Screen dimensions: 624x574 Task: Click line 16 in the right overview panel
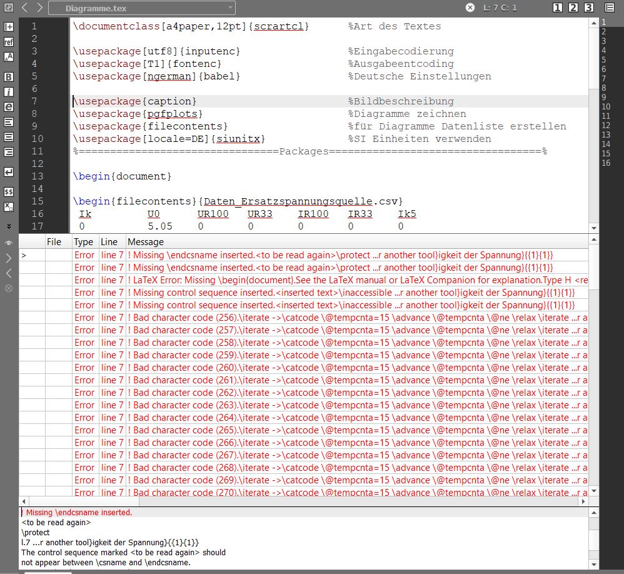[x=606, y=163]
